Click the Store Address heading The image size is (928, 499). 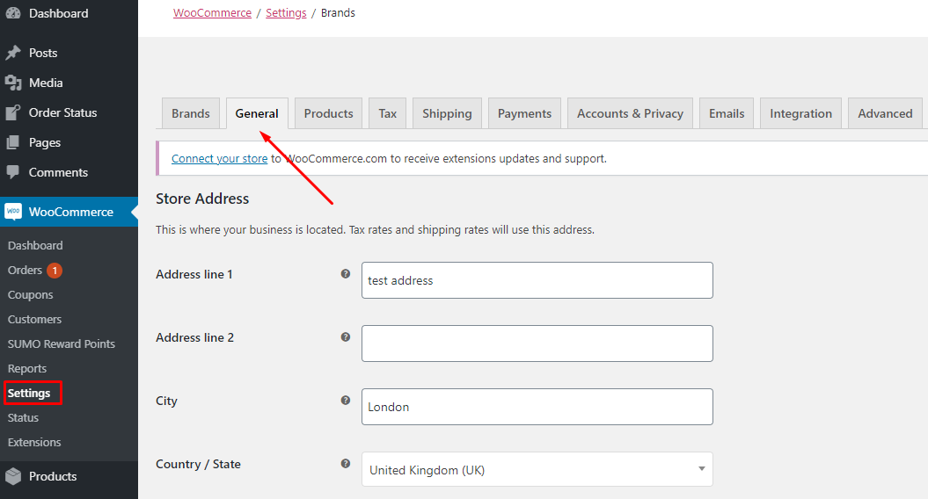click(202, 199)
